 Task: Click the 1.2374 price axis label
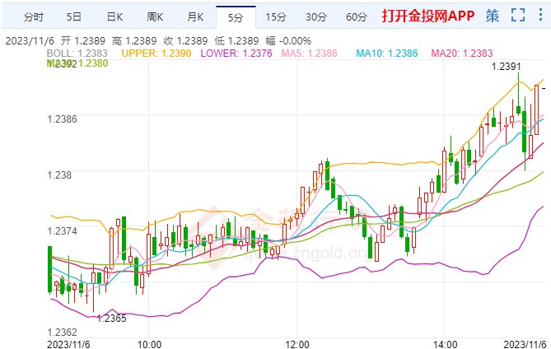coord(63,231)
